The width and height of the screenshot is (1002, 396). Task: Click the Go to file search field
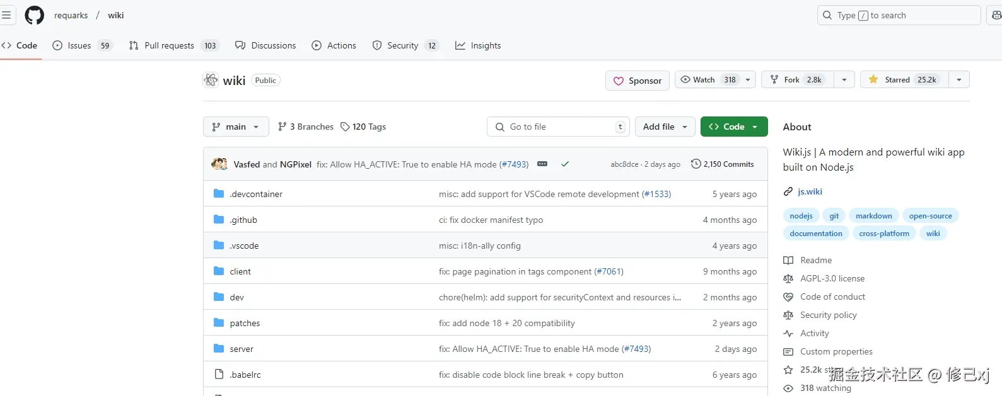click(x=559, y=127)
